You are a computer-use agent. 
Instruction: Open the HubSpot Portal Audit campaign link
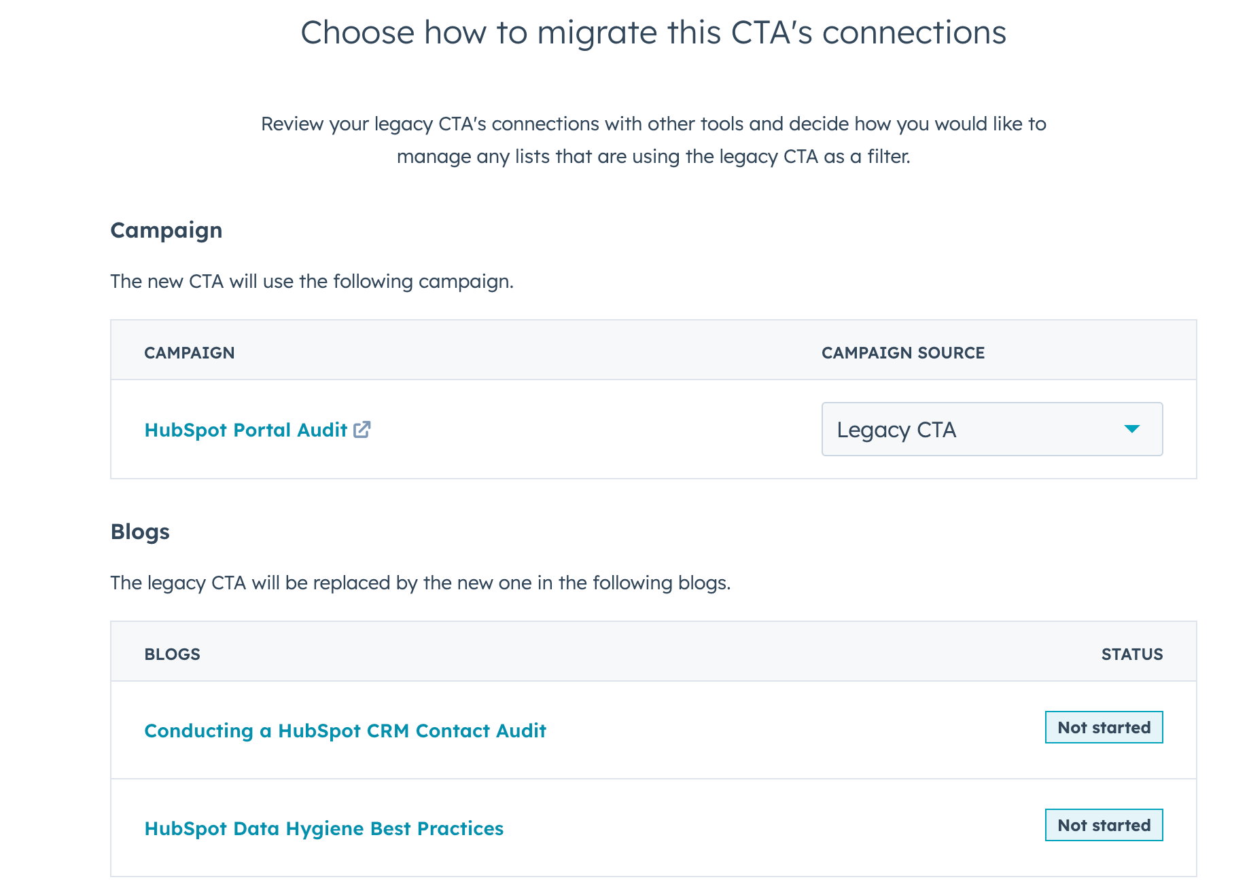246,430
